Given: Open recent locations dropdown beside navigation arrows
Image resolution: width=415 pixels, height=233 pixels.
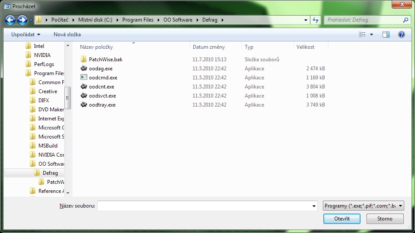Looking at the screenshot, I should 31,20.
